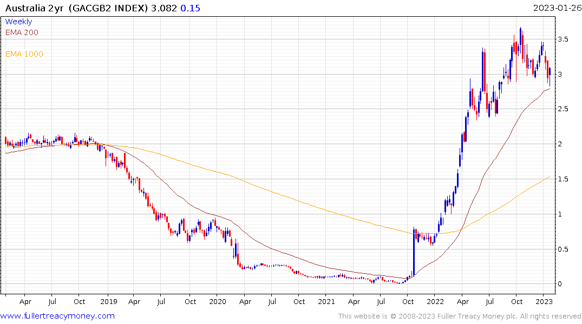The image size is (582, 324).
Task: Click the 0.5 y-axis label
Action: [x=563, y=249]
